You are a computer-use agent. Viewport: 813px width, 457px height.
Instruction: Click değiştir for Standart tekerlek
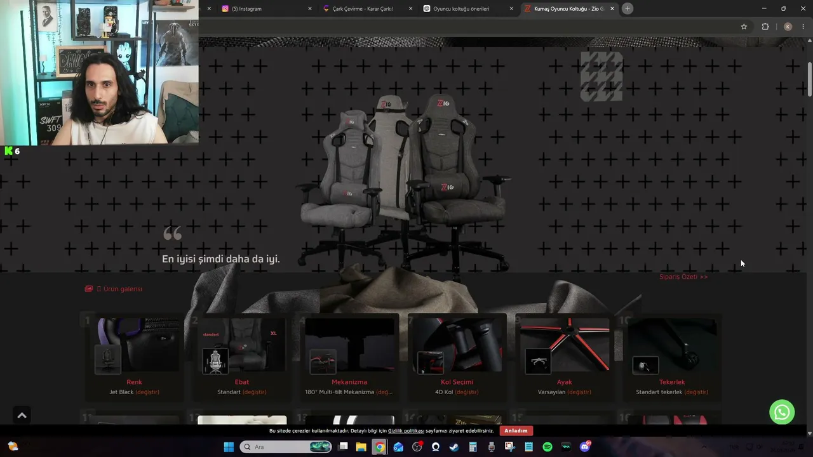tap(696, 392)
